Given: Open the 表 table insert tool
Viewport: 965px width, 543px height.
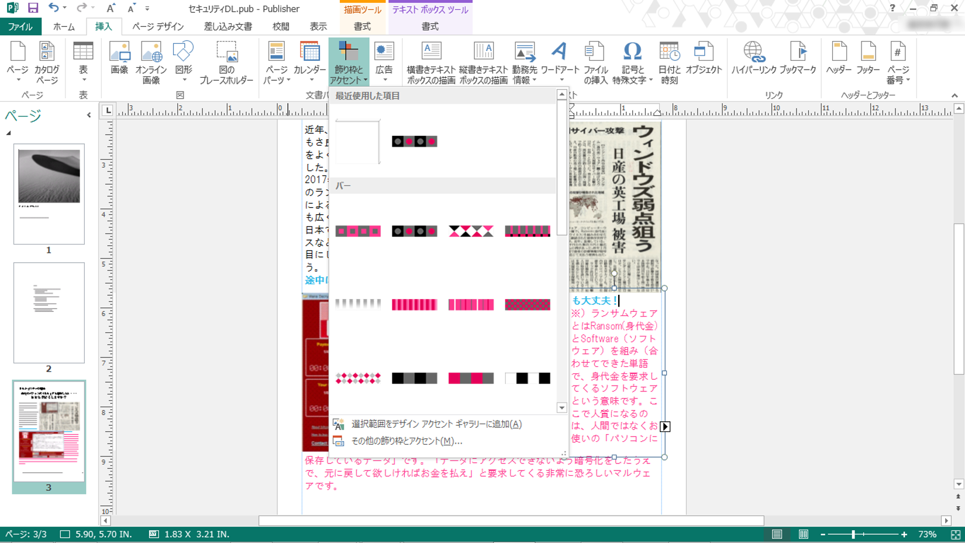Looking at the screenshot, I should point(83,63).
